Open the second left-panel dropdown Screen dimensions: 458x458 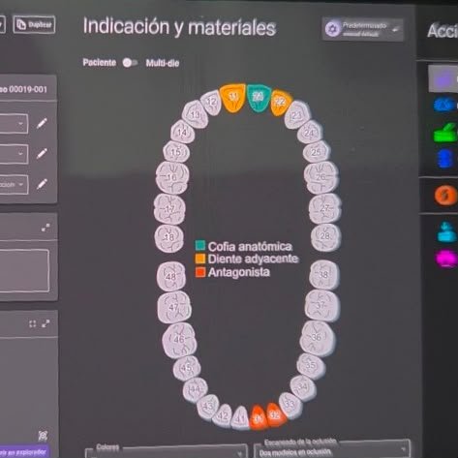(14, 154)
